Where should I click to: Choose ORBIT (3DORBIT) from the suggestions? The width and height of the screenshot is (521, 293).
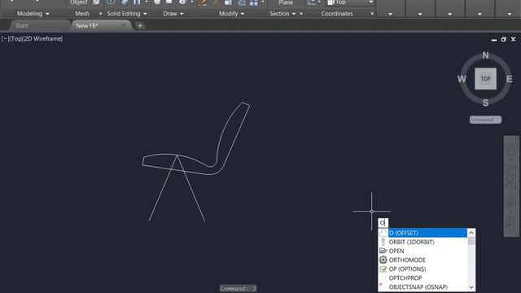(411, 242)
